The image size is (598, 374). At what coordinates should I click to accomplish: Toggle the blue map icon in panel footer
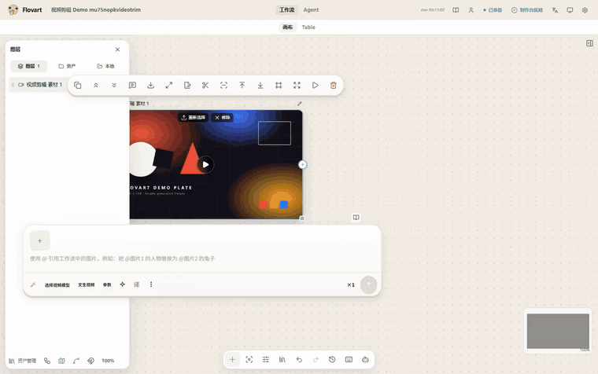[x=61, y=361]
